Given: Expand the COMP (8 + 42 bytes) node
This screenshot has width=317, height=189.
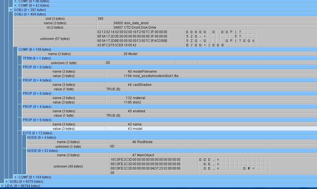Looking at the screenshot, I should coord(15,6).
